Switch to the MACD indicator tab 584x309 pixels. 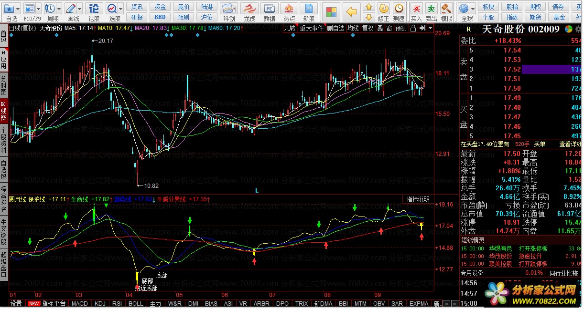(79, 304)
